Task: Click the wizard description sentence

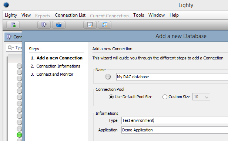Action: coord(158,58)
